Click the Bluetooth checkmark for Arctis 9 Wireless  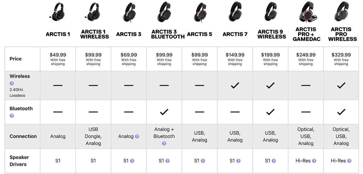270,112
